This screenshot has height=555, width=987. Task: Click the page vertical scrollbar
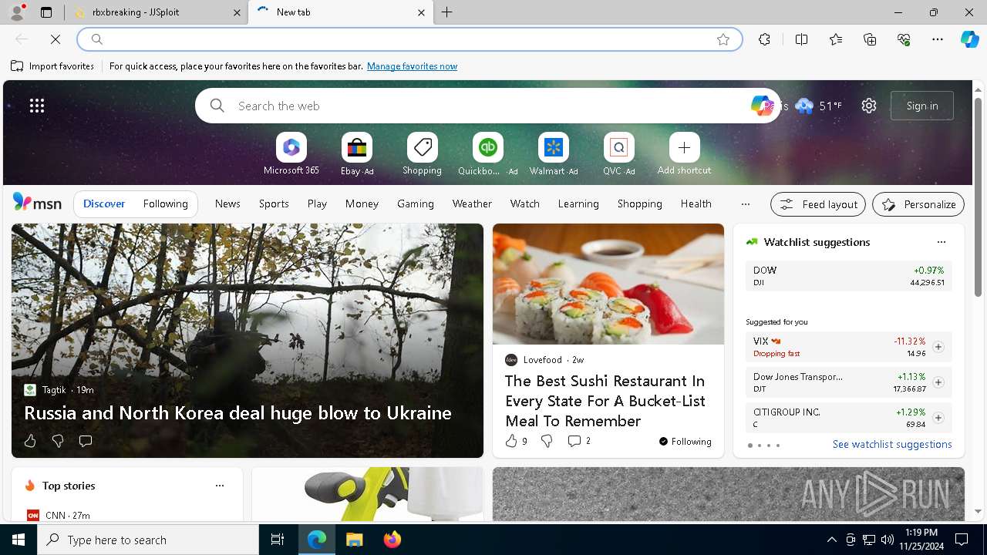pos(979,197)
